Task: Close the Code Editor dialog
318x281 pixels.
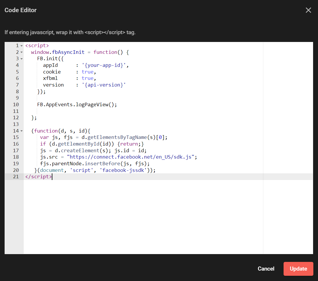Action: [308, 10]
